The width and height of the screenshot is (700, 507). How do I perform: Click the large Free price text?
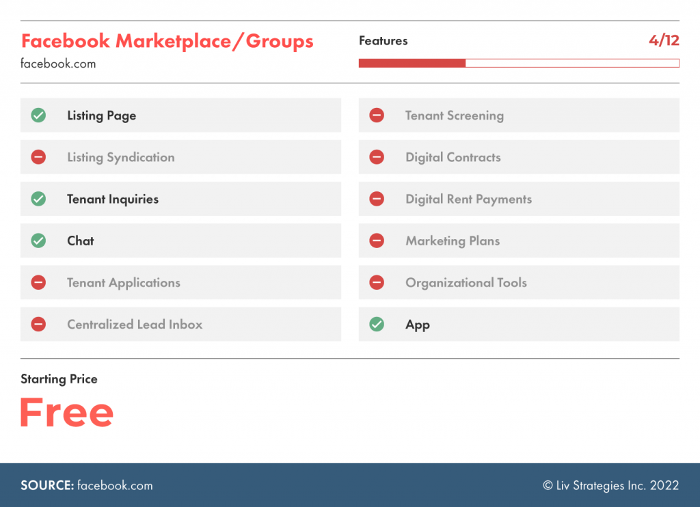click(67, 413)
